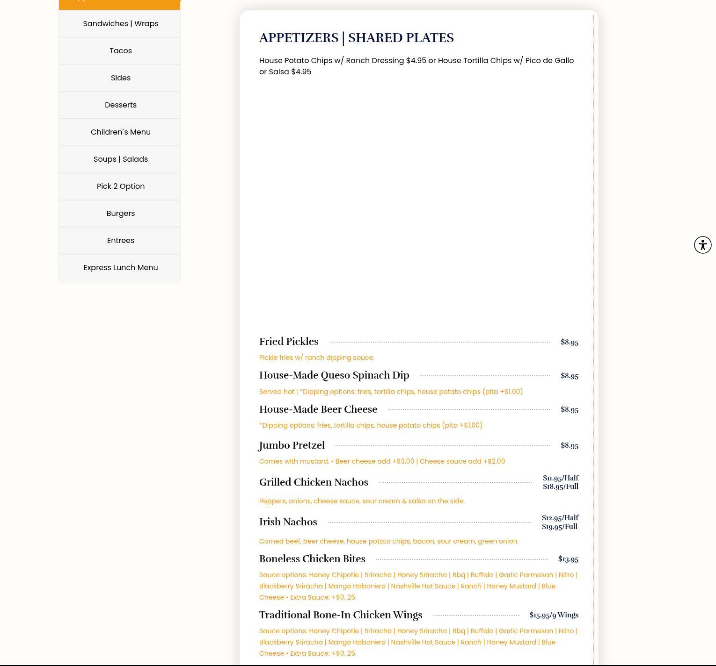
Task: Click the House-Made Queso Spinach Dip title
Action: [x=334, y=375]
